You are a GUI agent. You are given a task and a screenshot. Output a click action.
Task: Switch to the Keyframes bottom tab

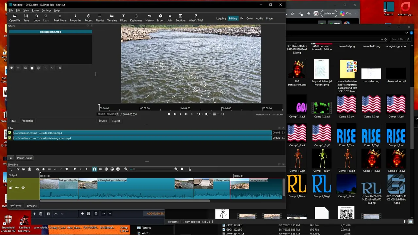pyautogui.click(x=15, y=206)
